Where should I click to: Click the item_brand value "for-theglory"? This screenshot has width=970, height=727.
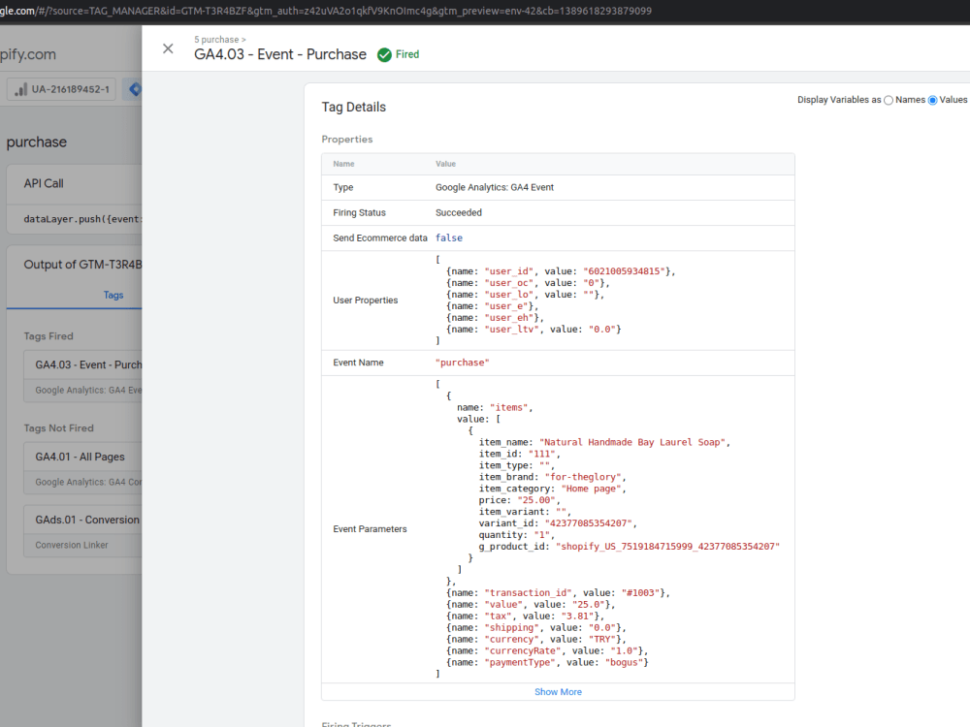583,477
